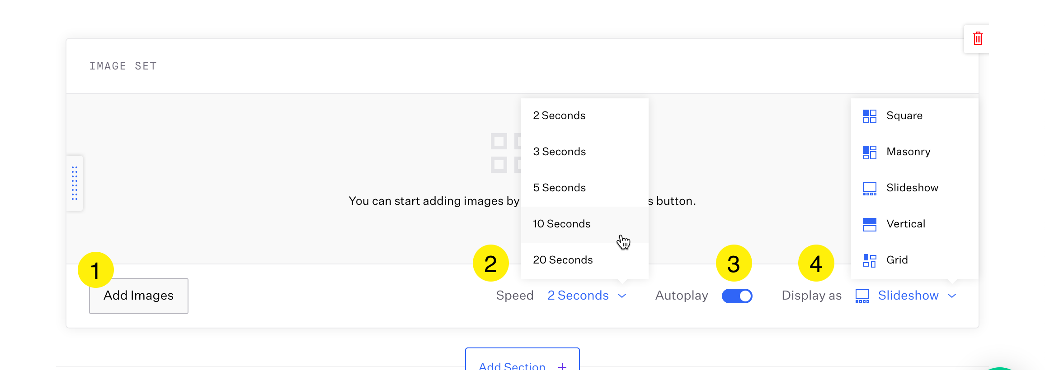
Task: Expand the Speed chevron dropdown
Action: (x=622, y=296)
